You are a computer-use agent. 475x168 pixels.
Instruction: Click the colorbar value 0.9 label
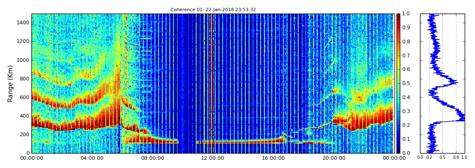(405, 28)
